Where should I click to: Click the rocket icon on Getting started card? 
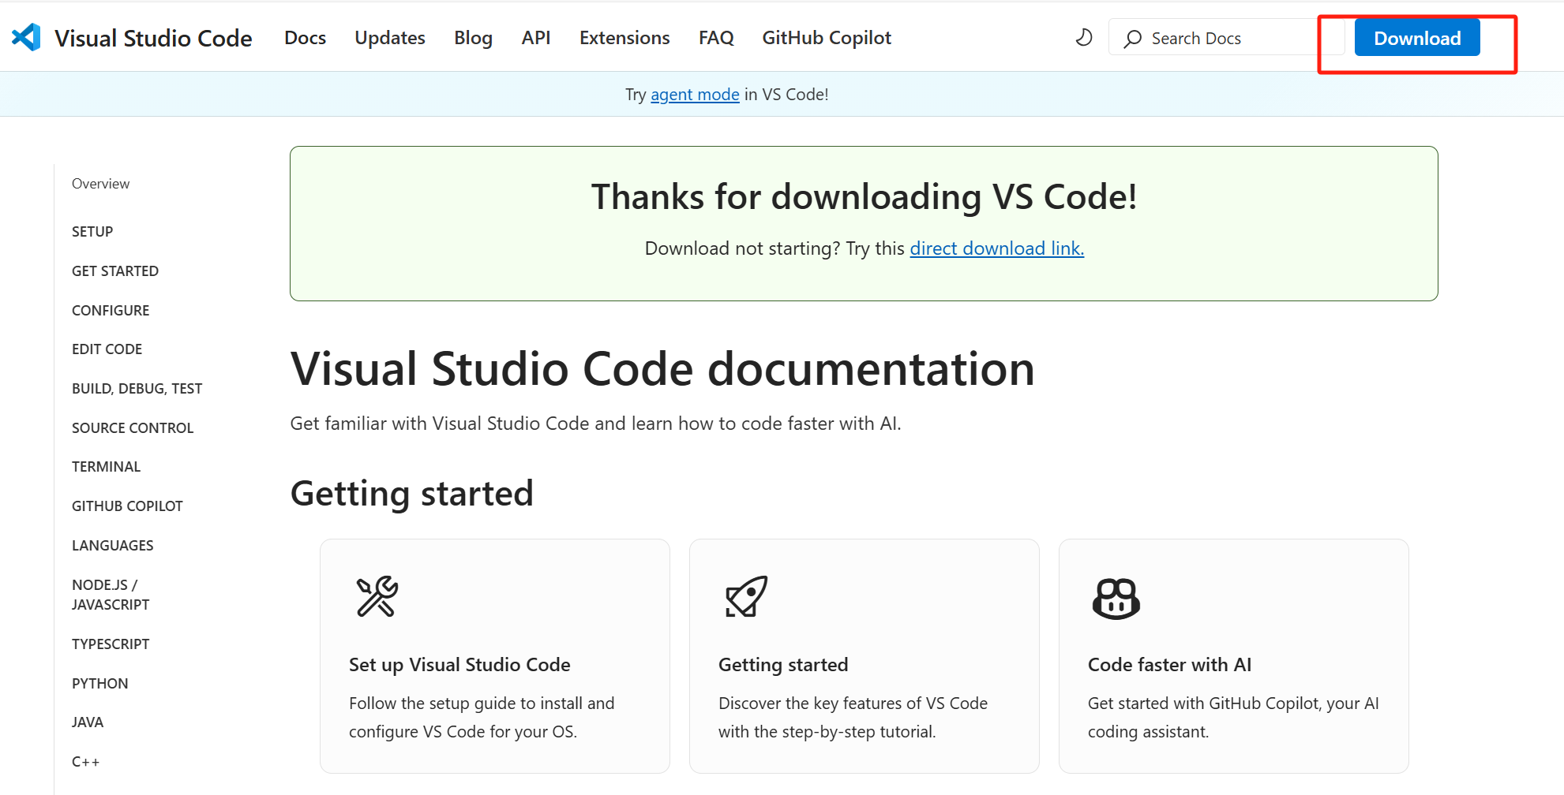point(746,596)
